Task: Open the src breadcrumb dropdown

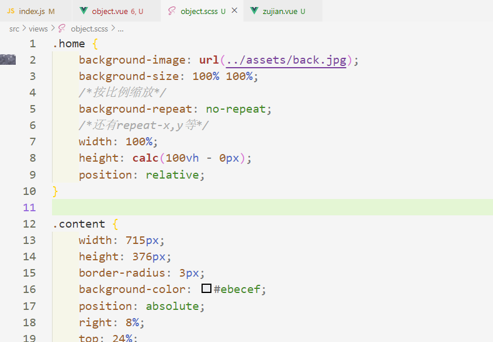Action: tap(14, 28)
